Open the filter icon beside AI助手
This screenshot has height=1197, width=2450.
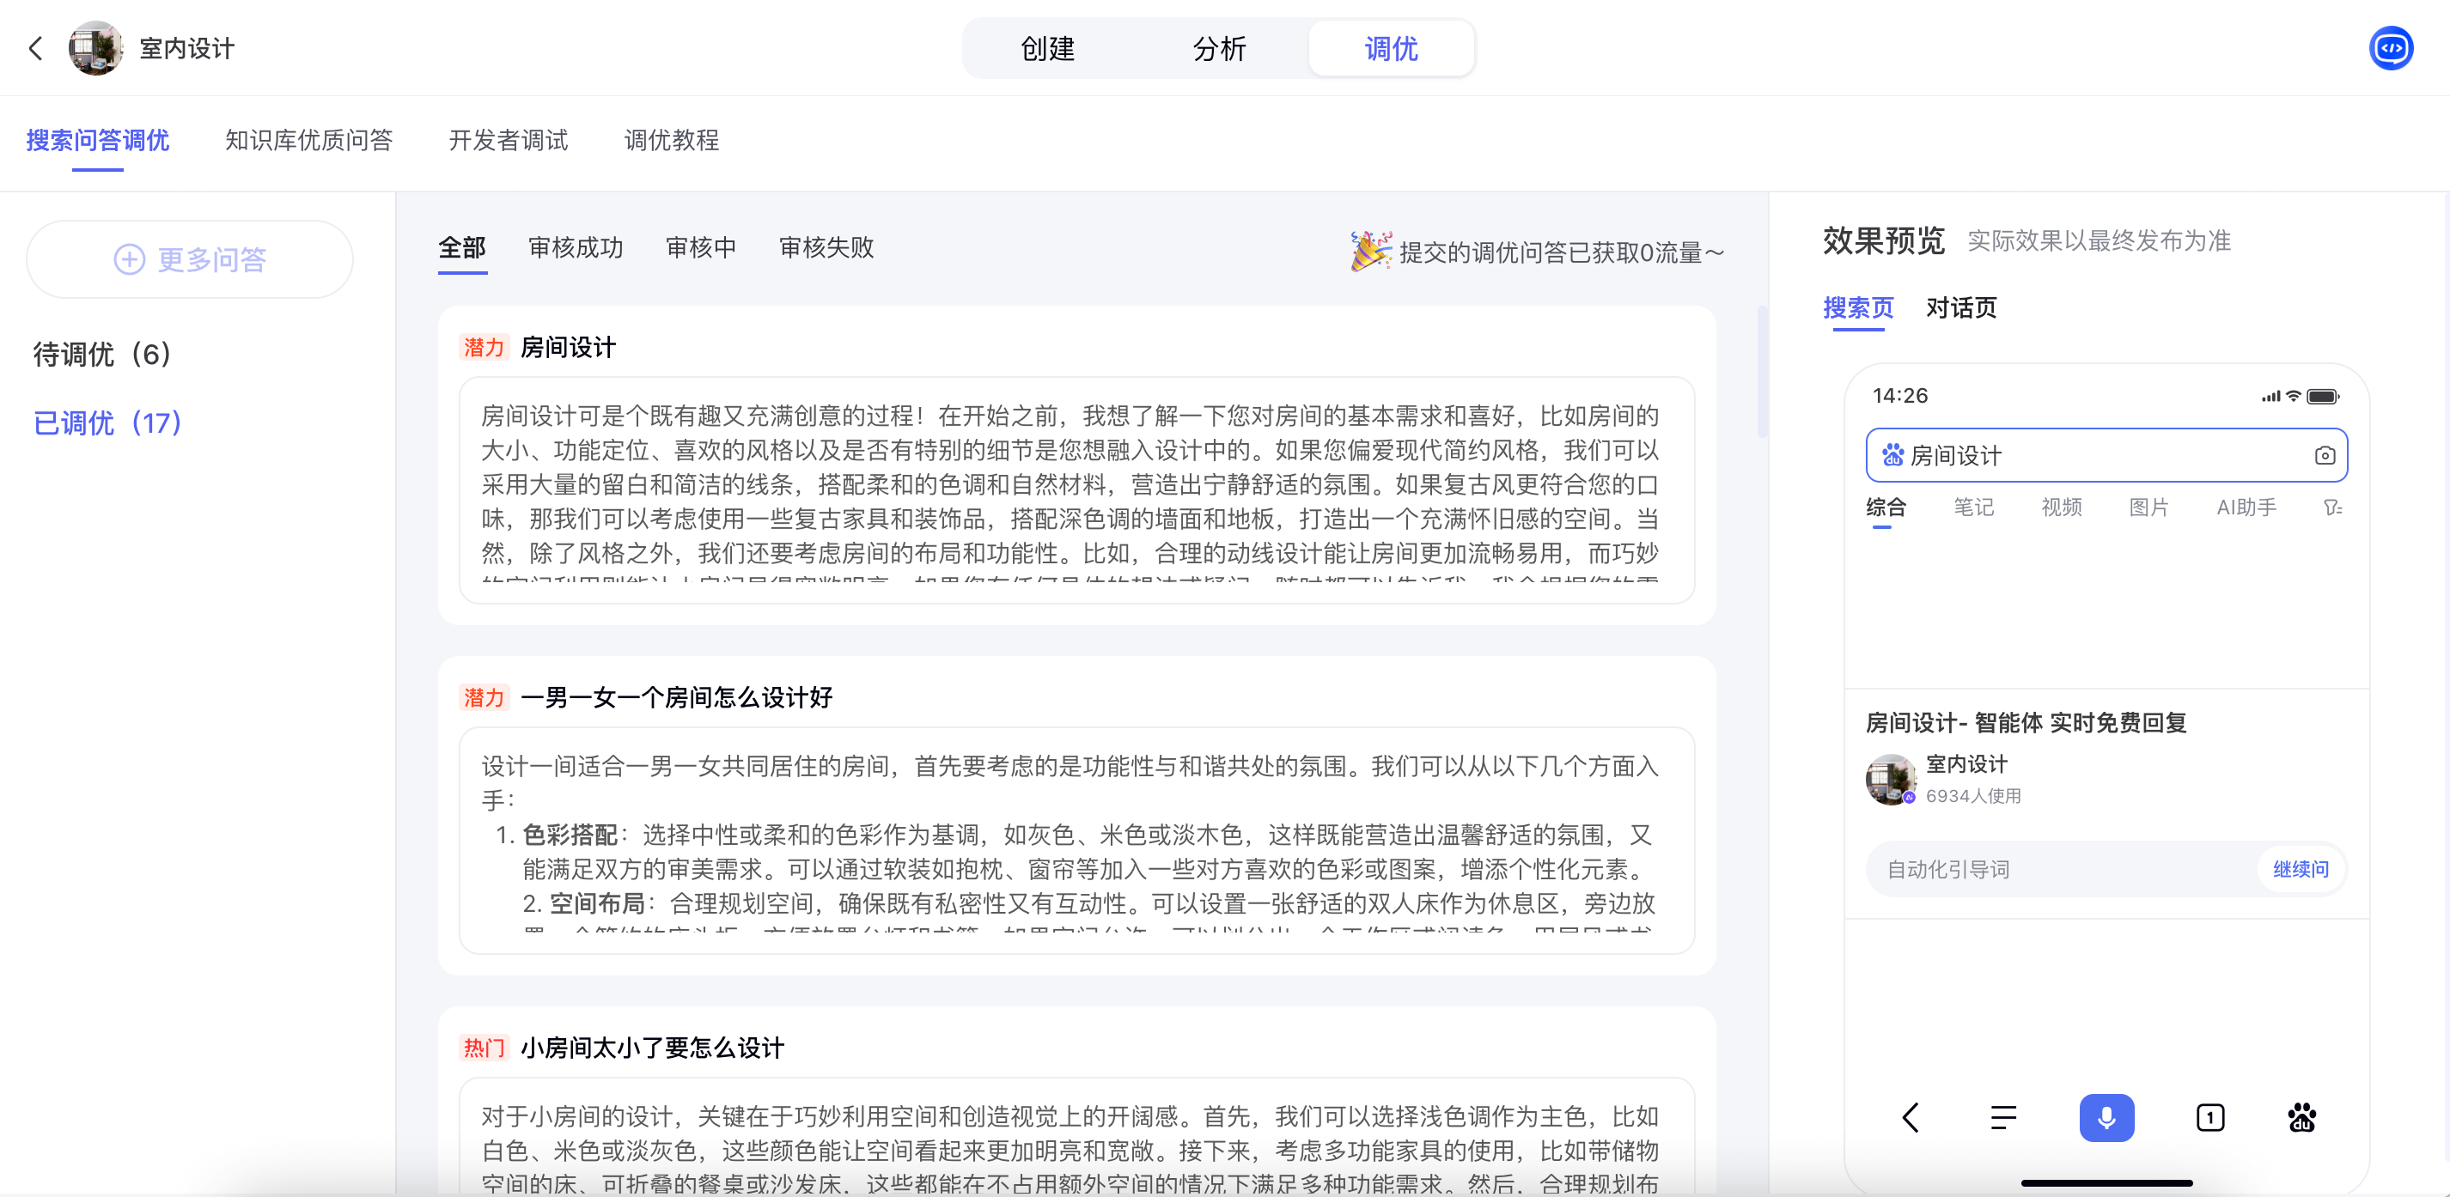2331,507
